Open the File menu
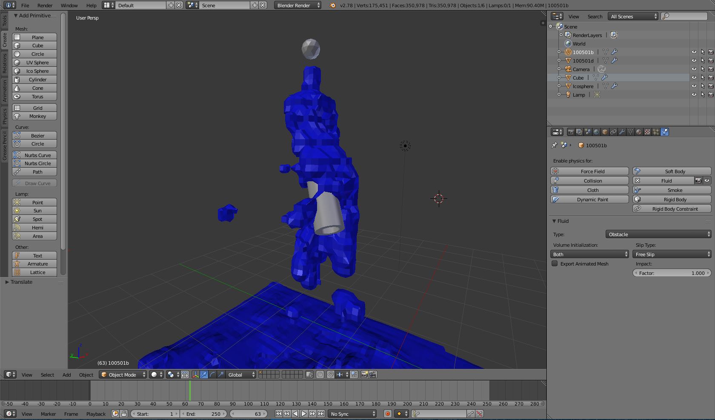Viewport: 715px width, 420px height. (25, 5)
